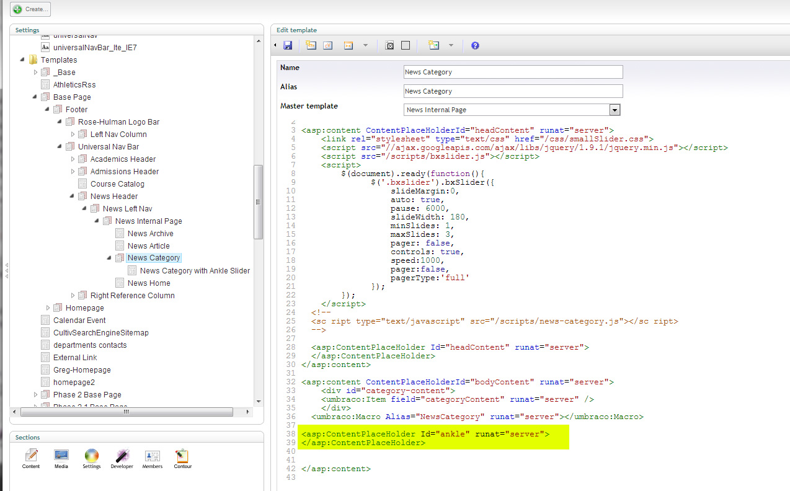Screen dimensions: 790x491
Task: Select the highlighted News Category tree item
Action: [x=154, y=258]
